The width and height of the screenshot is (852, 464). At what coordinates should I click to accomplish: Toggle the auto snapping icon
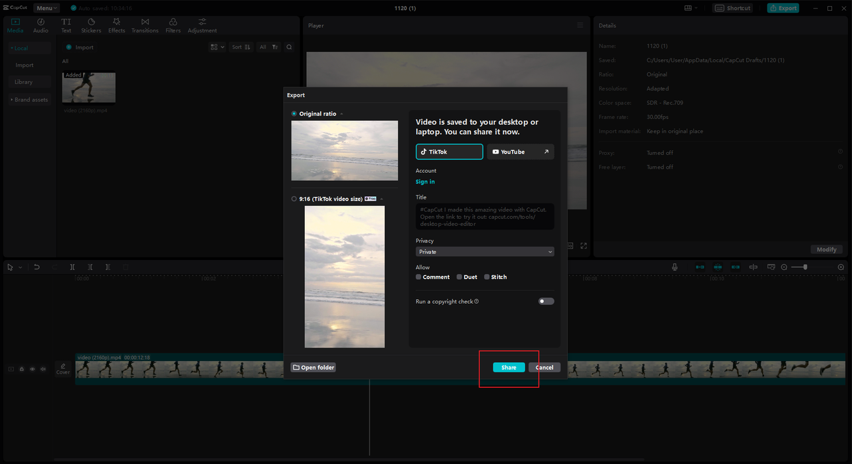pos(718,267)
